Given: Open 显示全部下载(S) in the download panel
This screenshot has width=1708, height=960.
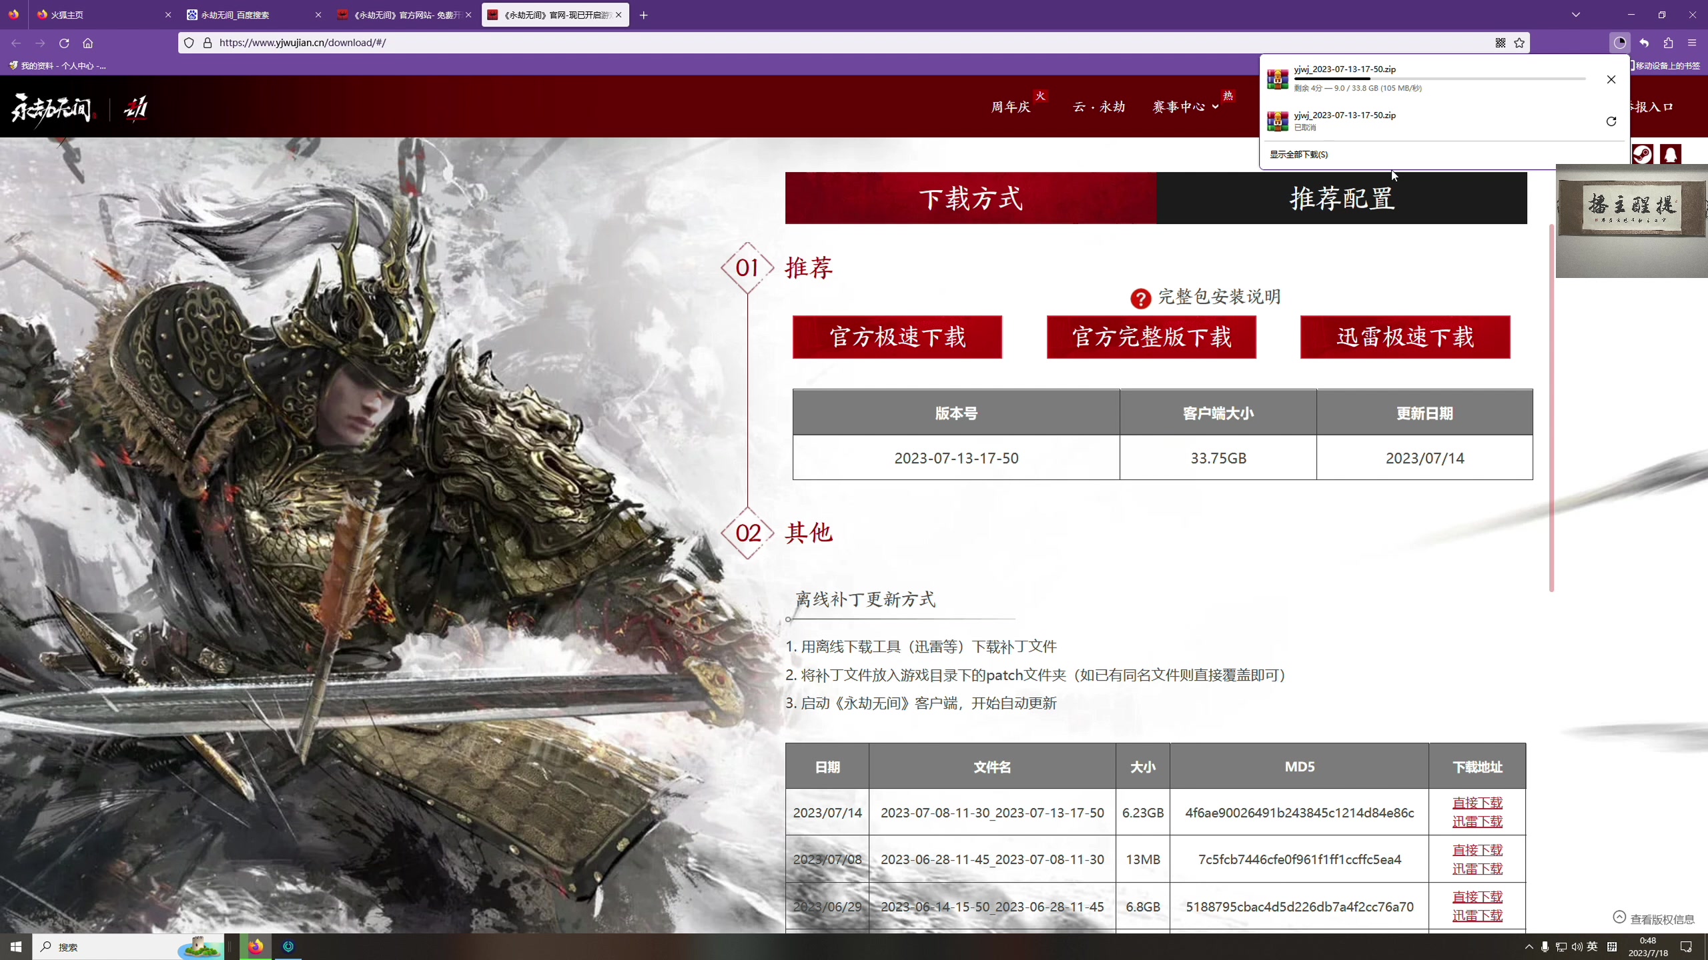Looking at the screenshot, I should (x=1298, y=154).
